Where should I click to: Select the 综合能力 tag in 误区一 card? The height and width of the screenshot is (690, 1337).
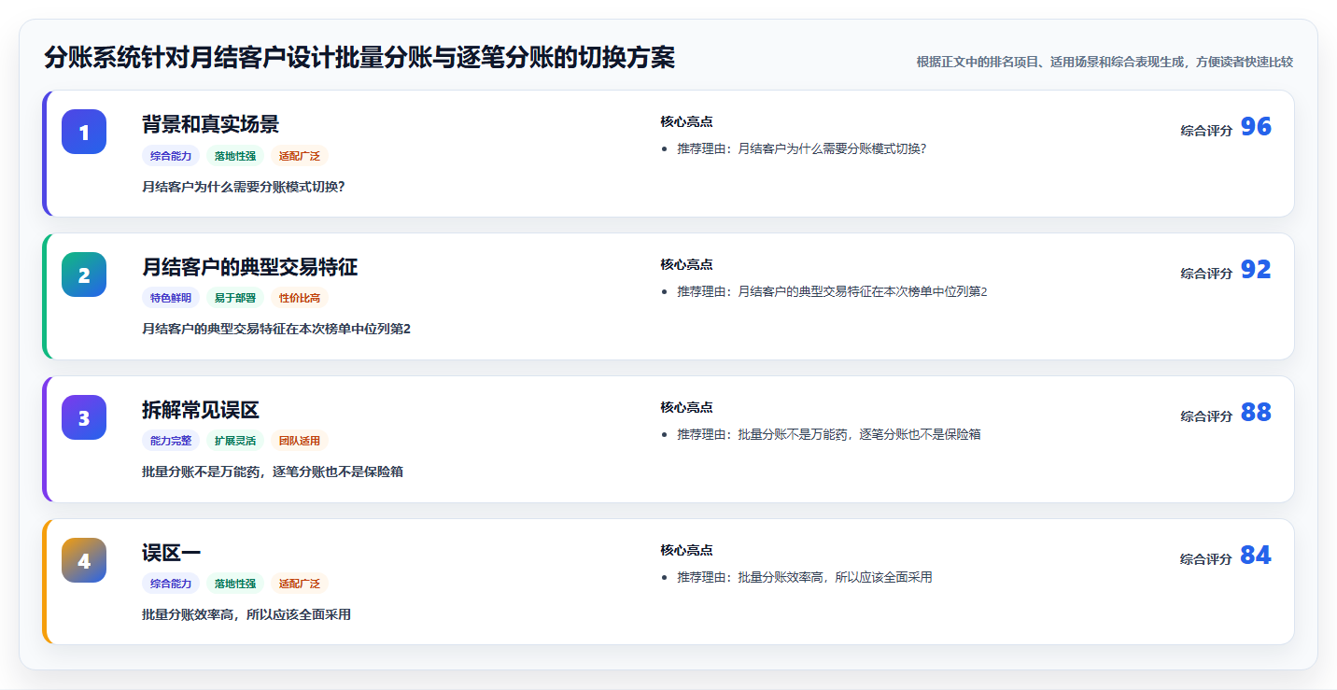pyautogui.click(x=171, y=584)
